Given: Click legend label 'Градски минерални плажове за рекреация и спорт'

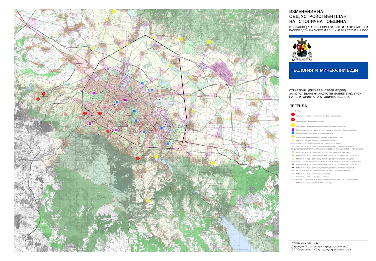Looking at the screenshot, I should pyautogui.click(x=315, y=133).
